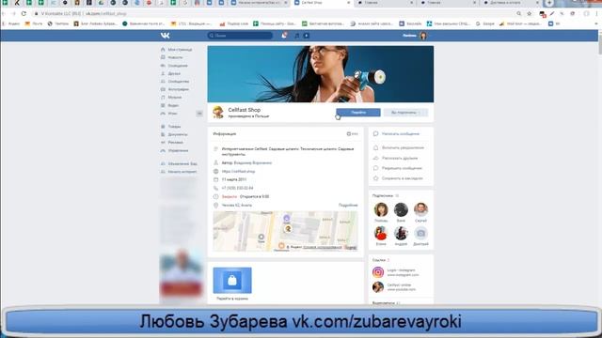Click the Видео icon in left sidebar
602x338 pixels.
[x=163, y=105]
